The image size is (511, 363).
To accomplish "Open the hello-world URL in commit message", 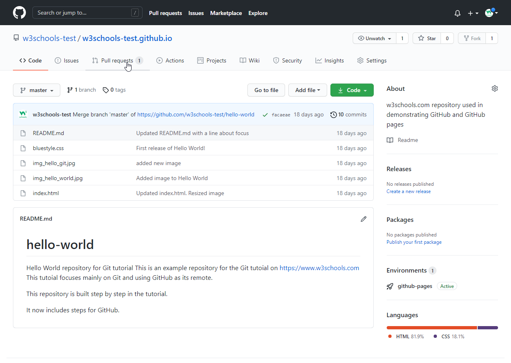I will coord(196,115).
